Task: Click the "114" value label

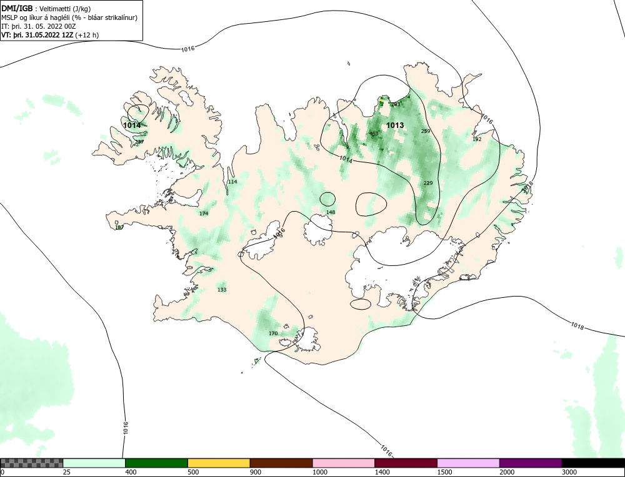Action: coord(232,182)
